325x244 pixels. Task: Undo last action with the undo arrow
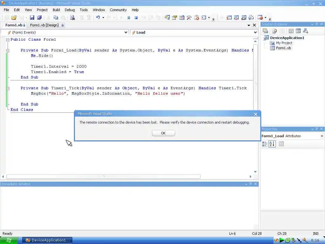(98, 18)
